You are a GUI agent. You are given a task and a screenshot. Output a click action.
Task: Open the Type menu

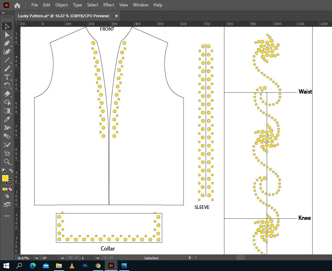point(77,5)
